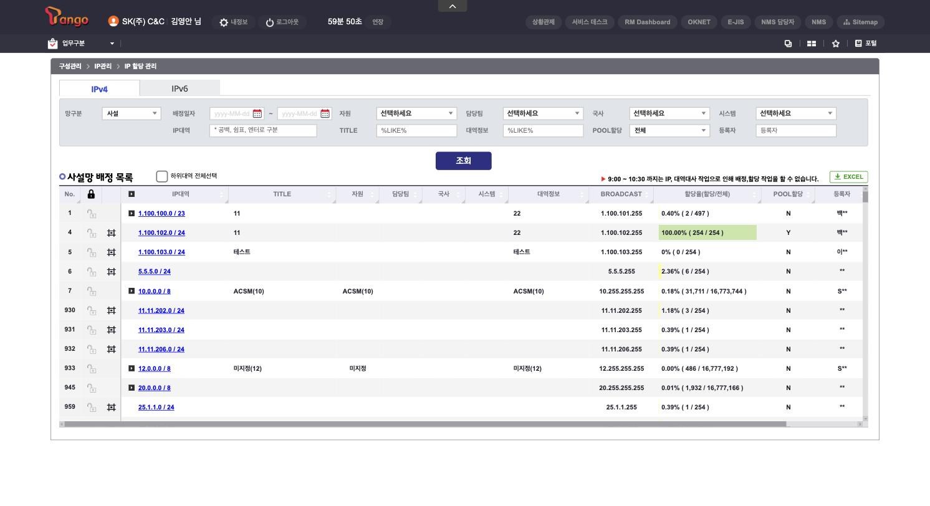Select the IPv4 tab
Screen dimensions: 930x506
[x=100, y=89]
